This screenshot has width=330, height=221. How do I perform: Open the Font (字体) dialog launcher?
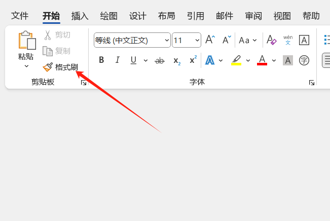tap(312, 83)
